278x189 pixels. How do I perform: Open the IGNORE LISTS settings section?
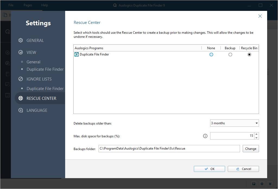pos(39,79)
